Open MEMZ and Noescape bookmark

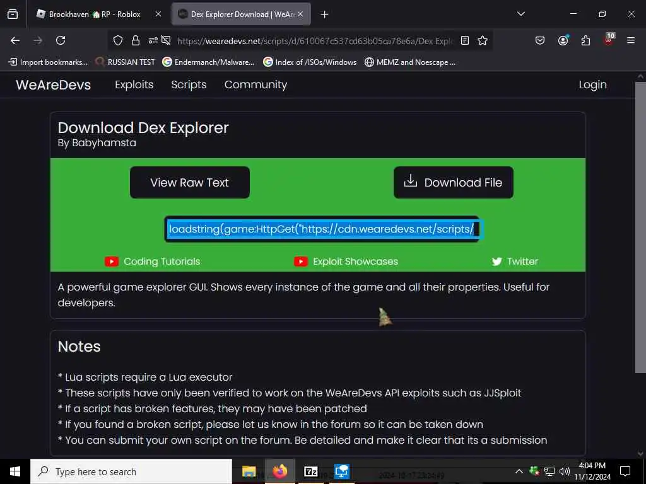[410, 62]
